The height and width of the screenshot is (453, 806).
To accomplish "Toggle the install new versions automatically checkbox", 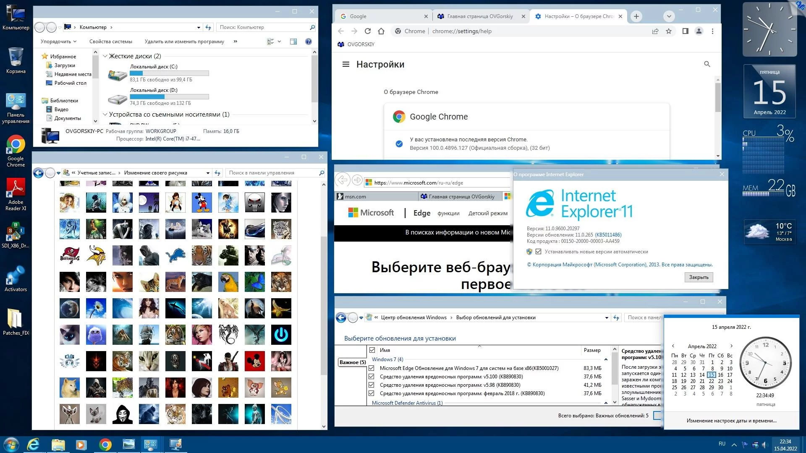I will (x=538, y=252).
